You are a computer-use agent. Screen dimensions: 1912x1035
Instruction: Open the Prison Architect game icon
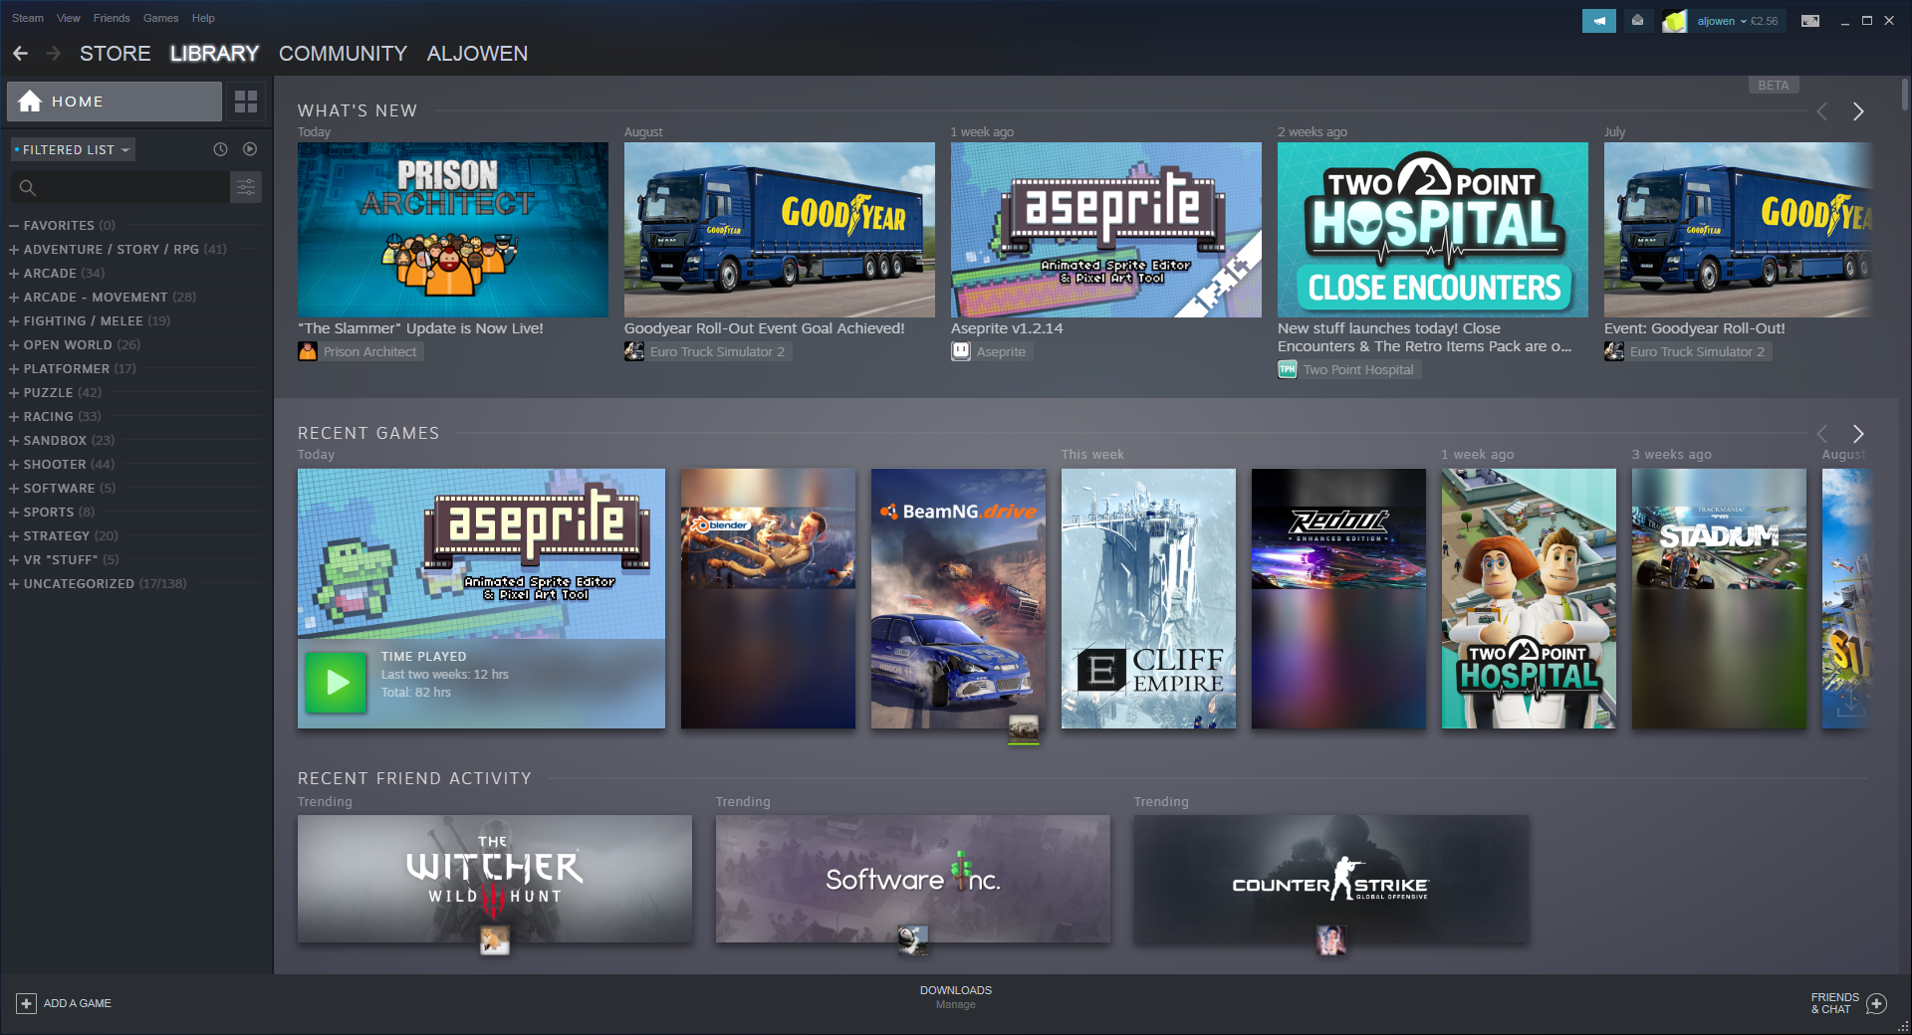308,351
